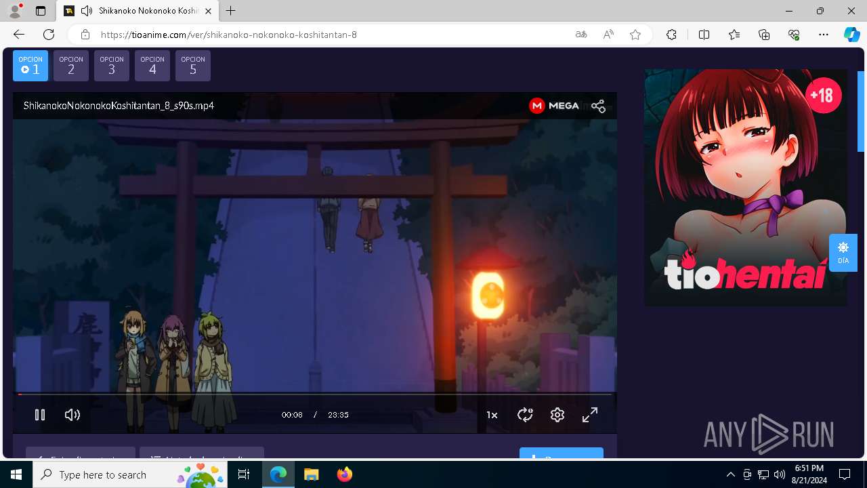
Task: Toggle Split screen view
Action: click(x=704, y=35)
